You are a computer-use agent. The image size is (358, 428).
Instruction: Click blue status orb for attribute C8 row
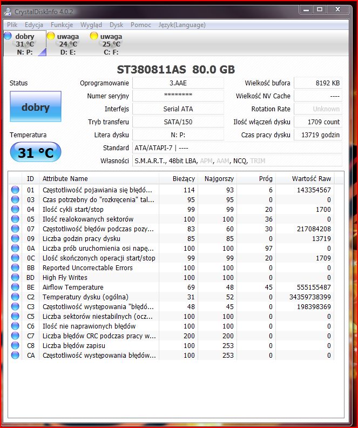(15, 345)
